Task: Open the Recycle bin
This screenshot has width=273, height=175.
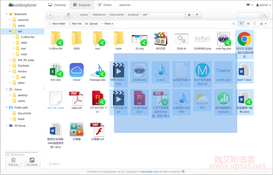Action: point(13,161)
